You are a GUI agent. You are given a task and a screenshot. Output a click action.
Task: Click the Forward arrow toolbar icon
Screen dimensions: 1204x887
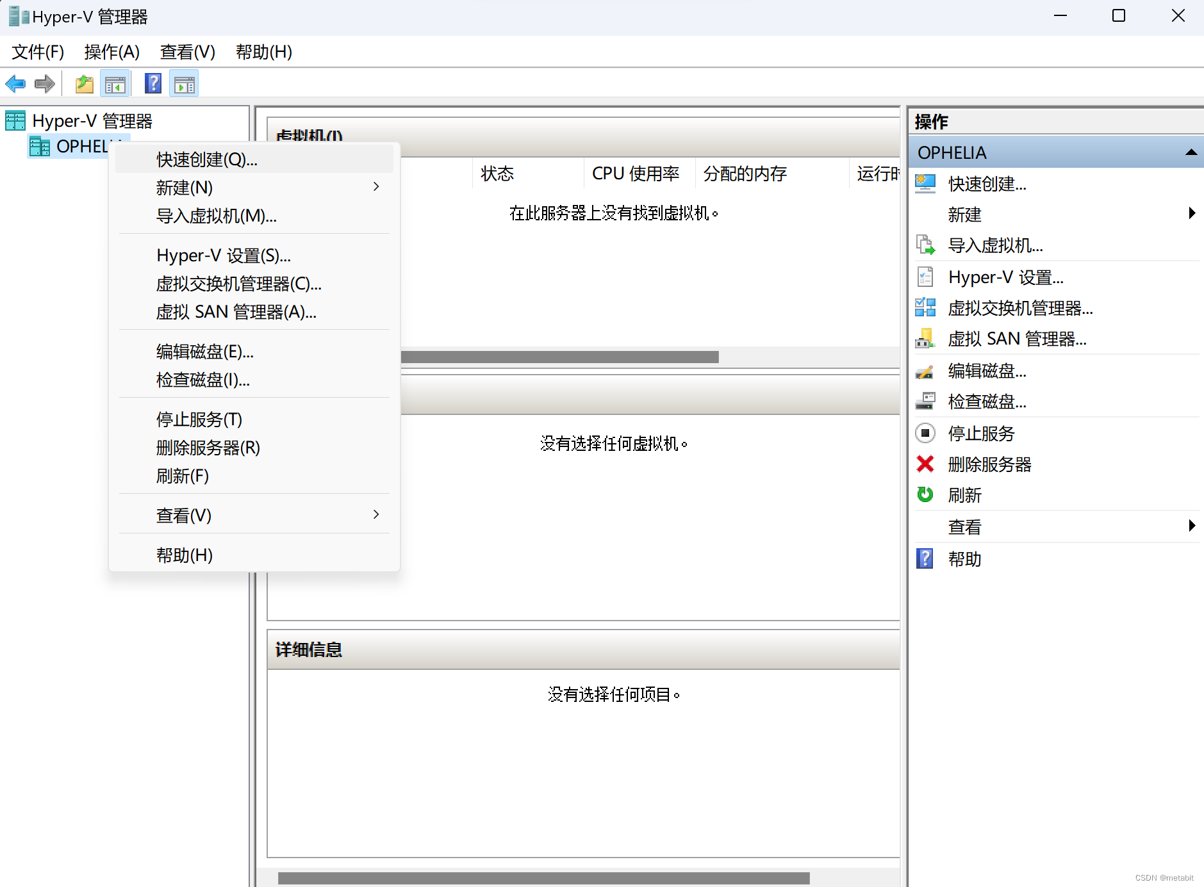(45, 84)
